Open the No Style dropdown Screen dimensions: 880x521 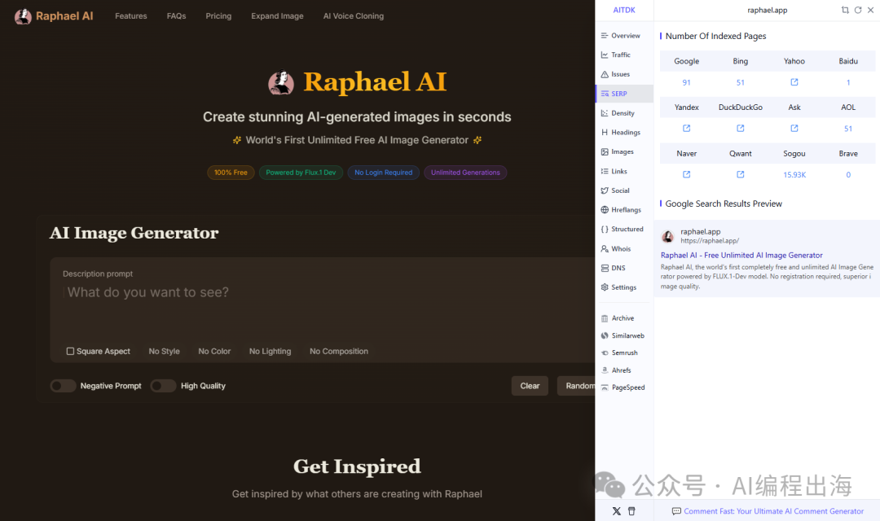click(164, 352)
